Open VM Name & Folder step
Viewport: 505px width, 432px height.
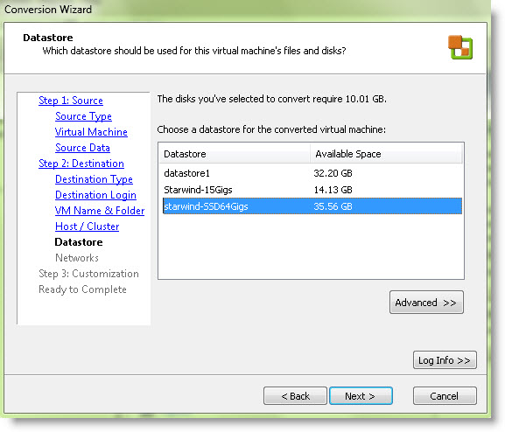(x=100, y=211)
